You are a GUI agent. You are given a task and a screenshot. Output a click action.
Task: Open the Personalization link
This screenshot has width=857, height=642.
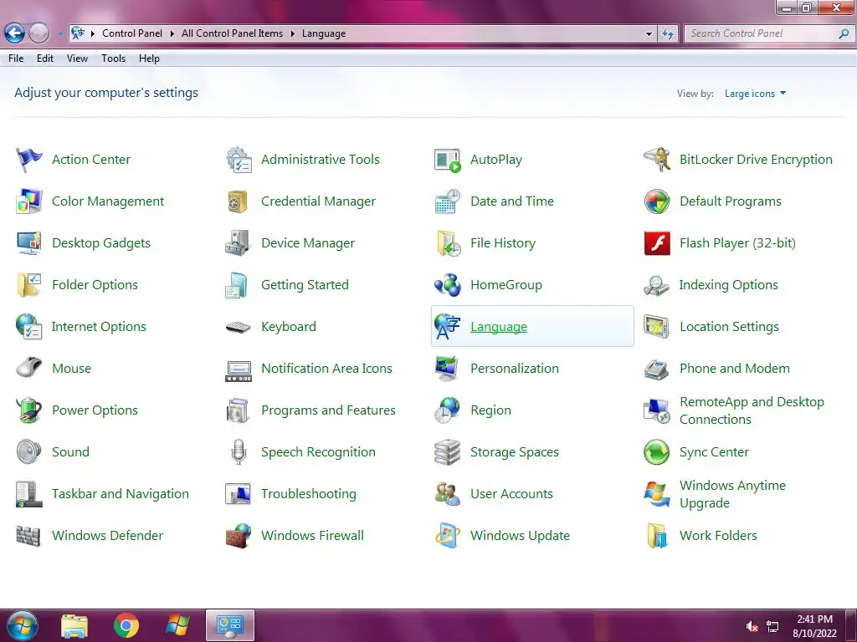[515, 369]
